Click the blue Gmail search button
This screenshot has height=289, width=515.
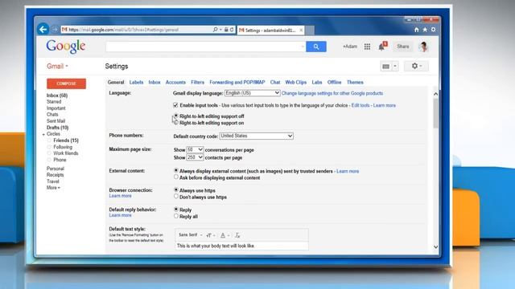316,47
